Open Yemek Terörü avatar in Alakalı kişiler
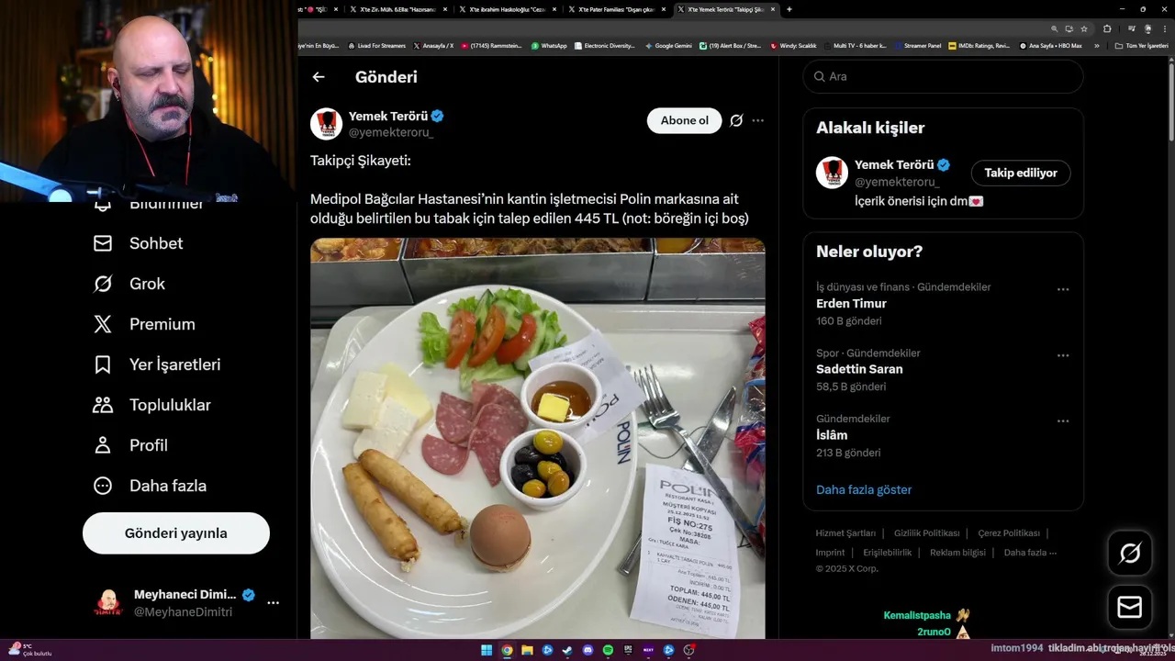The width and height of the screenshot is (1175, 661). 832,173
